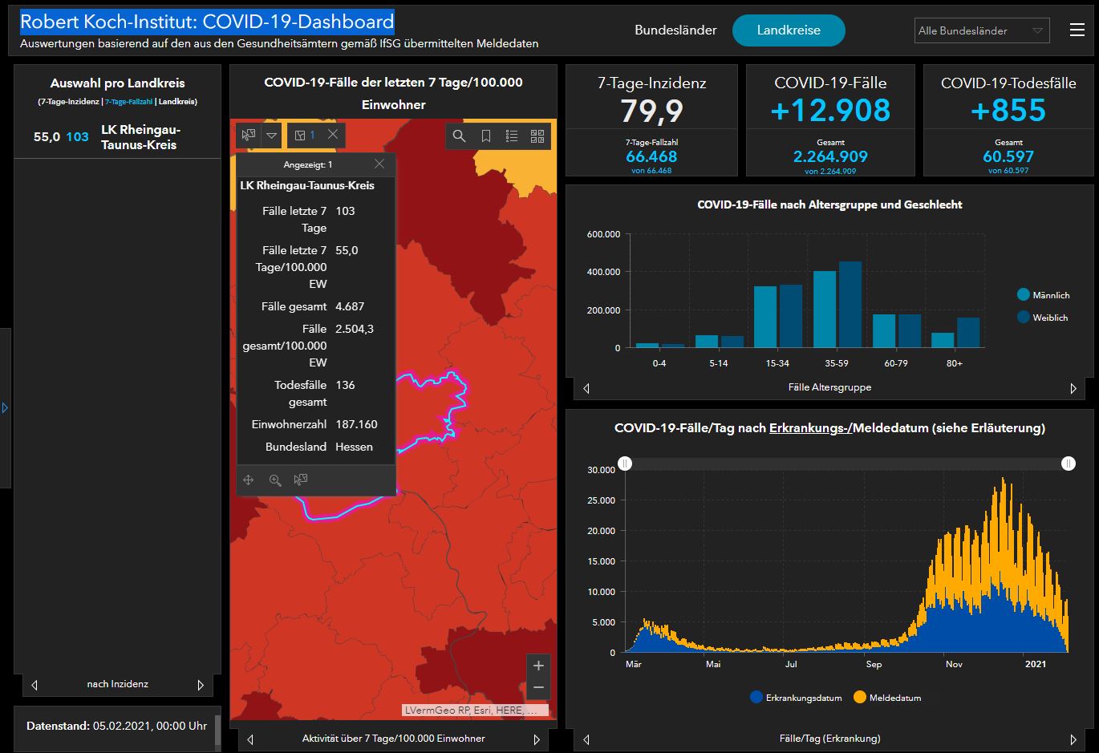The width and height of the screenshot is (1099, 753).
Task: Clear the map selection with the X
Action: click(333, 136)
